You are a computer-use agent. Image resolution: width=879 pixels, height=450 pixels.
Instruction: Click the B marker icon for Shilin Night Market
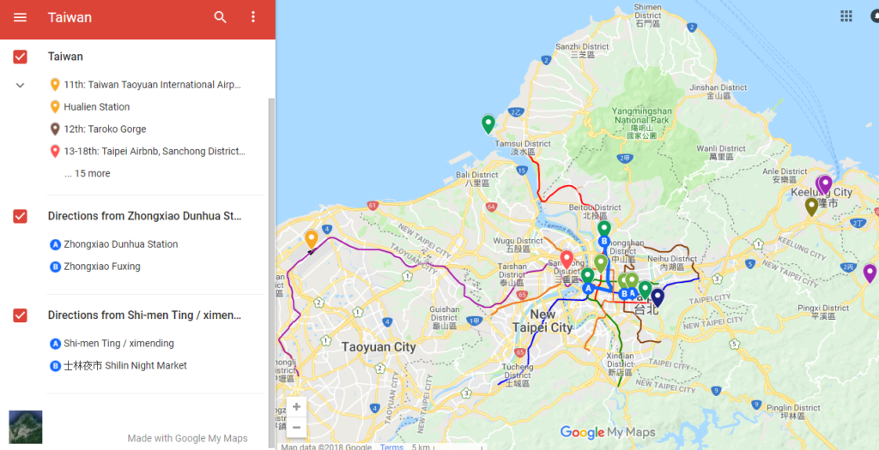point(55,366)
